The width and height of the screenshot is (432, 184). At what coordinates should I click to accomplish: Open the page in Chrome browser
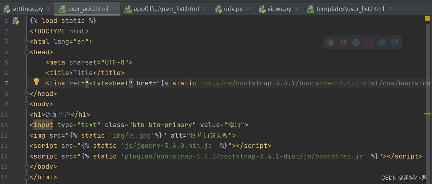(330, 42)
